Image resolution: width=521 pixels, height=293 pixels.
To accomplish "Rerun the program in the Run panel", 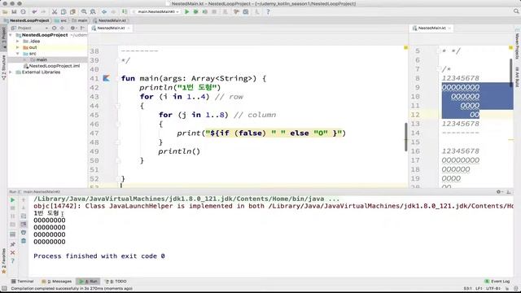I will pyautogui.click(x=13, y=200).
